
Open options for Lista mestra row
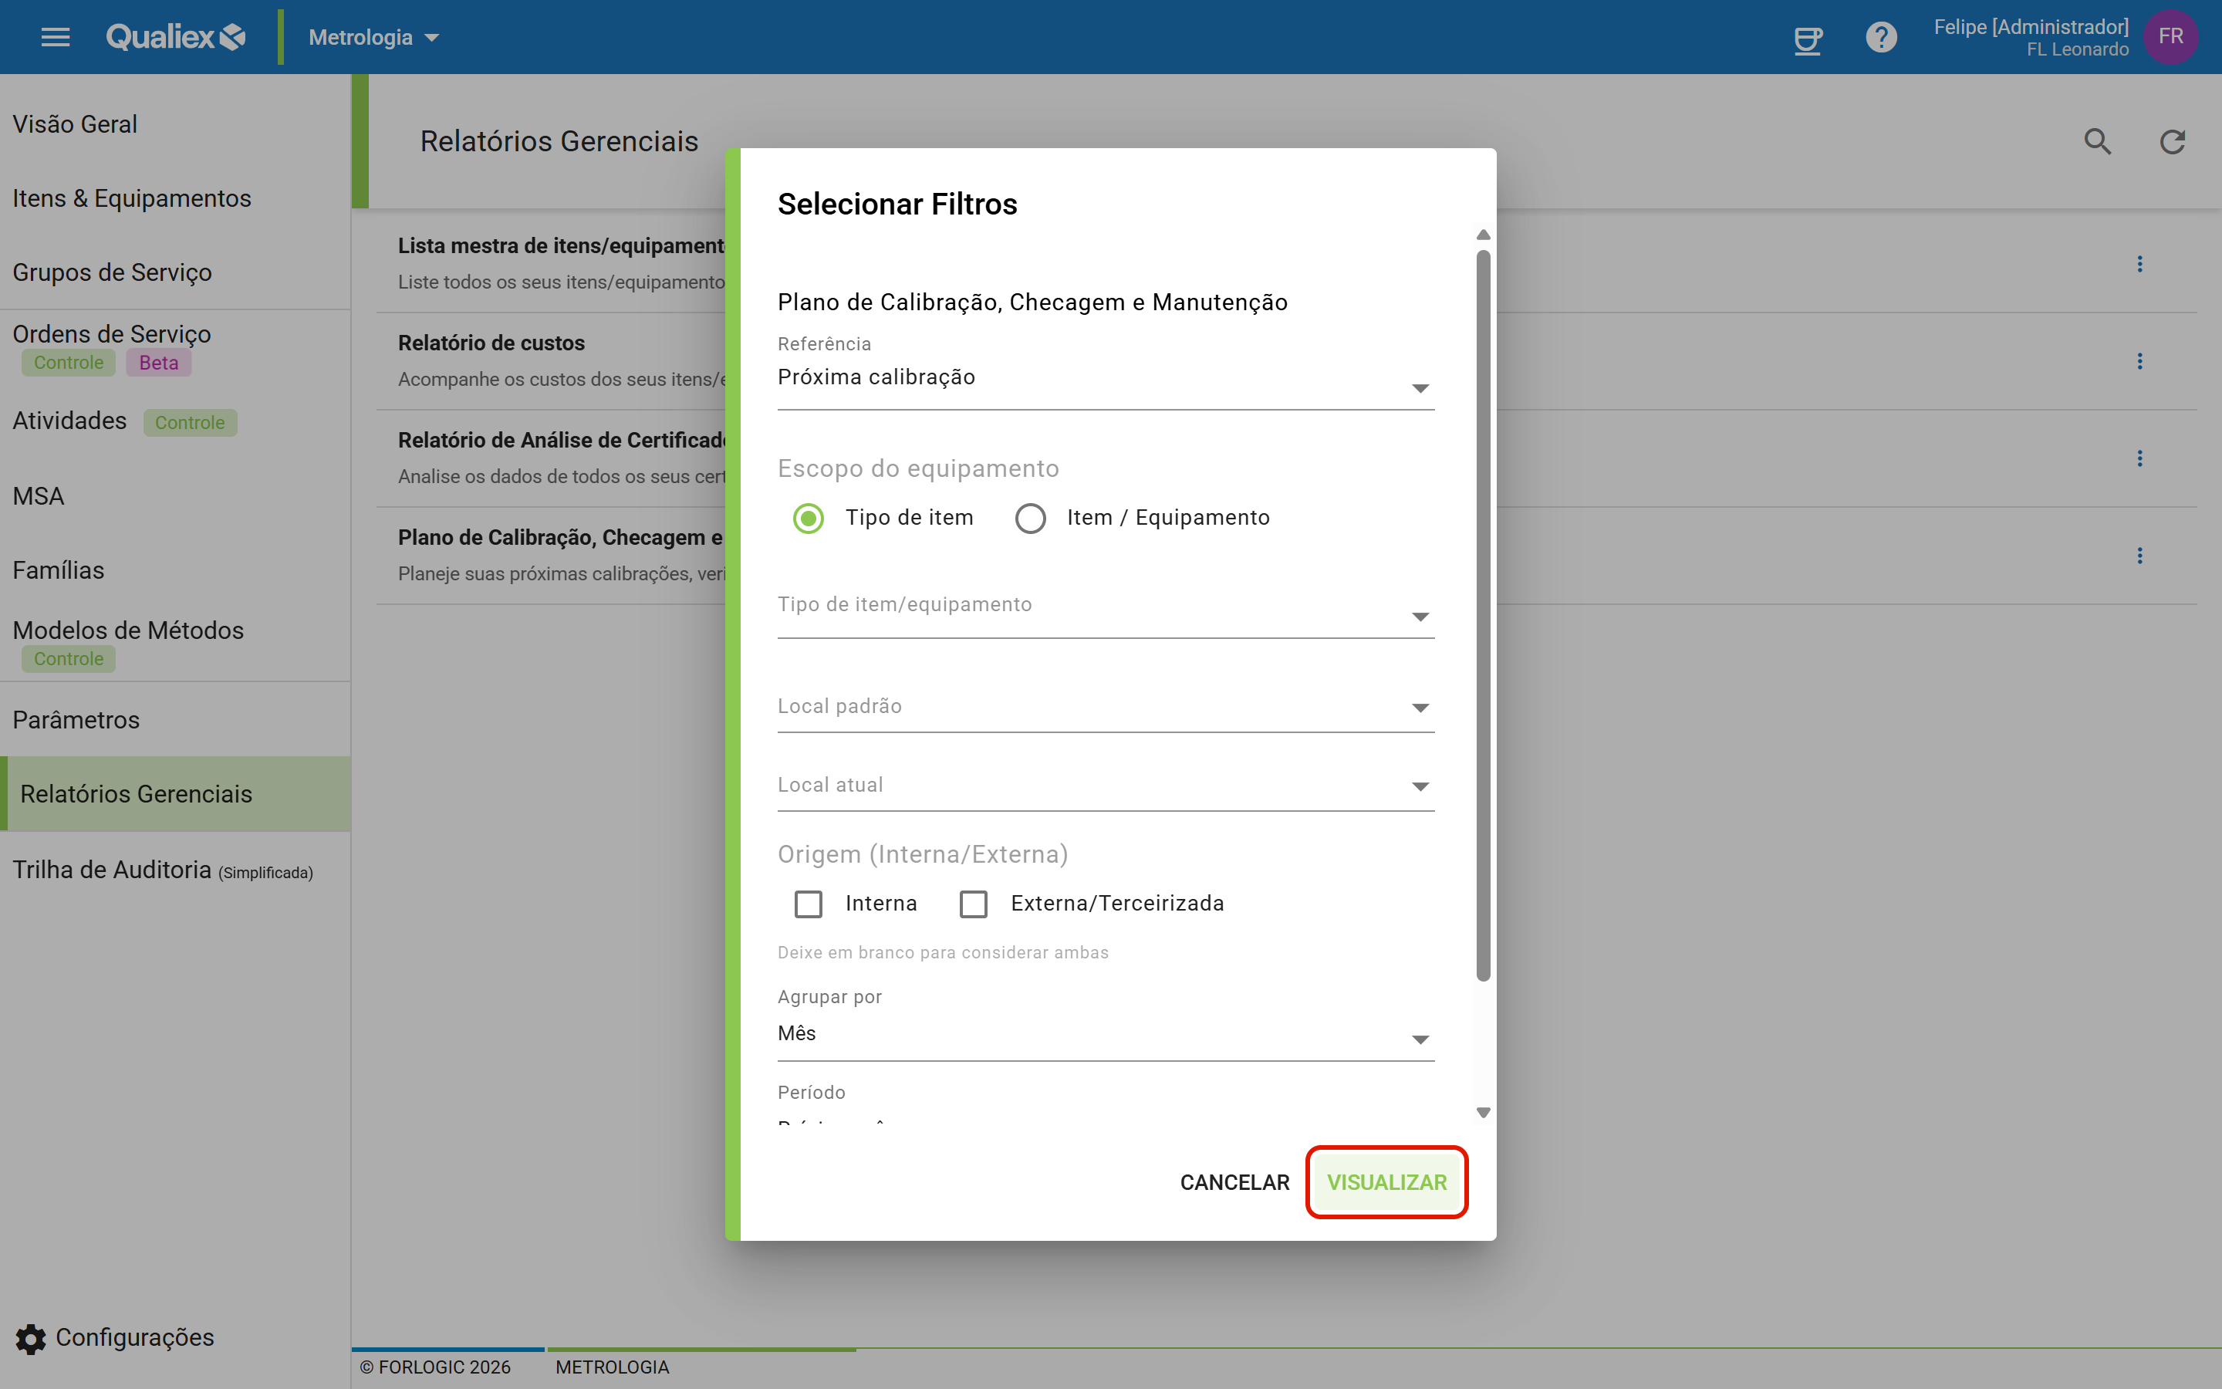pyautogui.click(x=2140, y=265)
